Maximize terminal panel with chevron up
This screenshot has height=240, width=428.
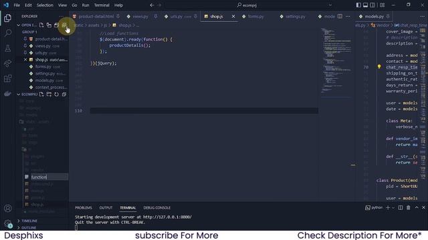(417, 207)
